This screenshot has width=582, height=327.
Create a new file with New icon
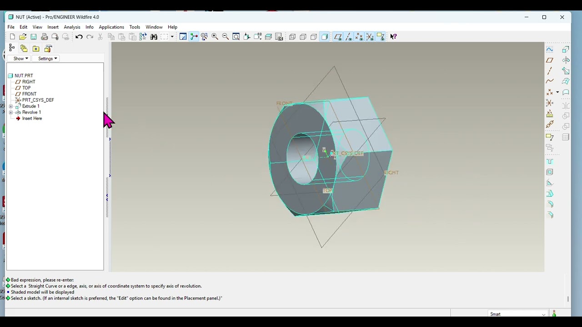point(12,37)
